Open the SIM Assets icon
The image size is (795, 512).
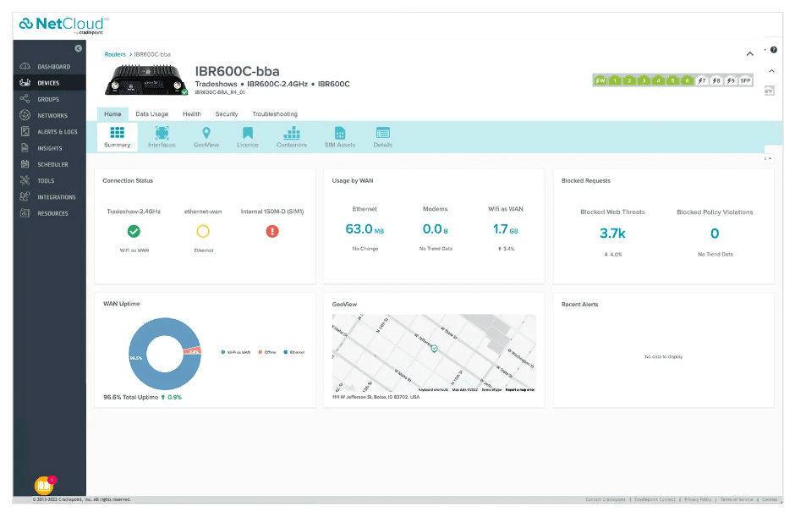340,133
